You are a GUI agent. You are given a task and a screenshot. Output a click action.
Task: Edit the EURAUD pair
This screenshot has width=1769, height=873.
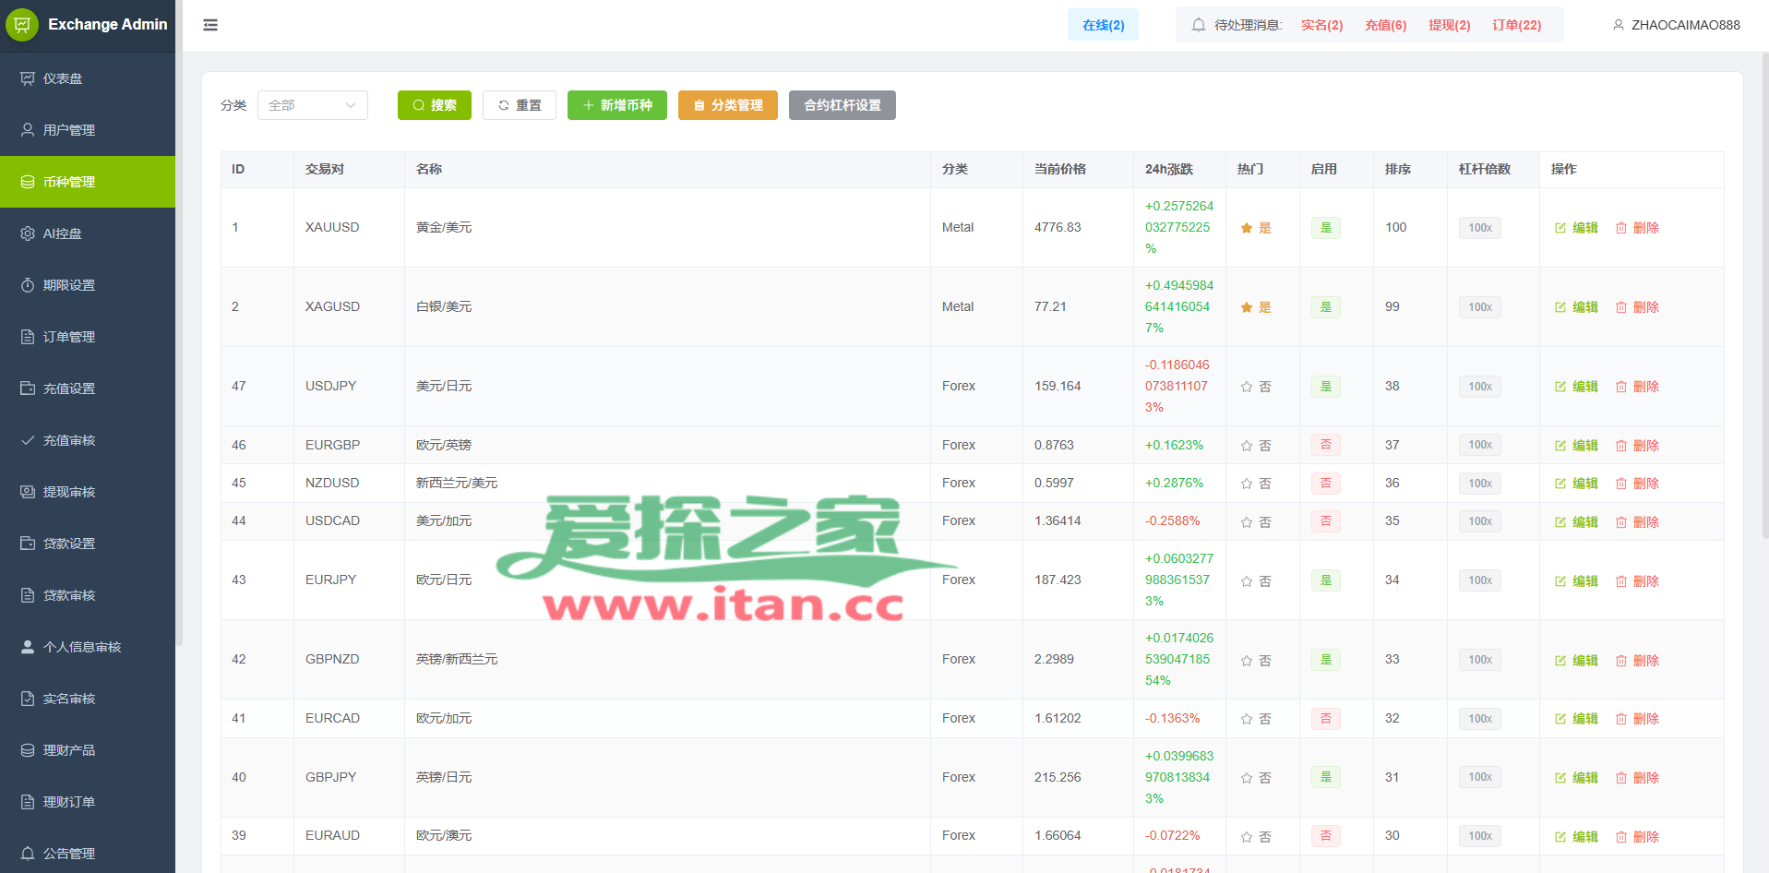coord(1576,837)
